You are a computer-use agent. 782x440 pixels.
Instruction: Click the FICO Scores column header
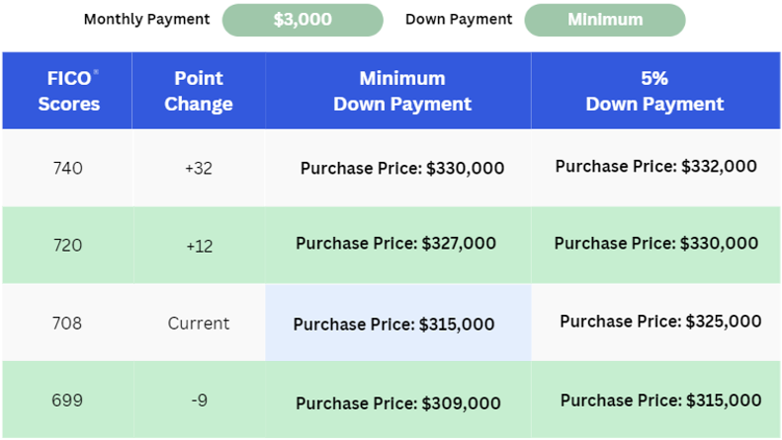point(68,91)
